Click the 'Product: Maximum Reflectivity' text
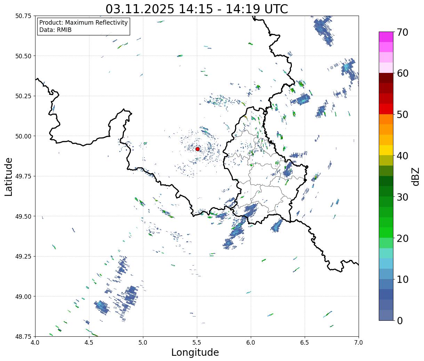Screen dimensions: 424x361 [83, 23]
